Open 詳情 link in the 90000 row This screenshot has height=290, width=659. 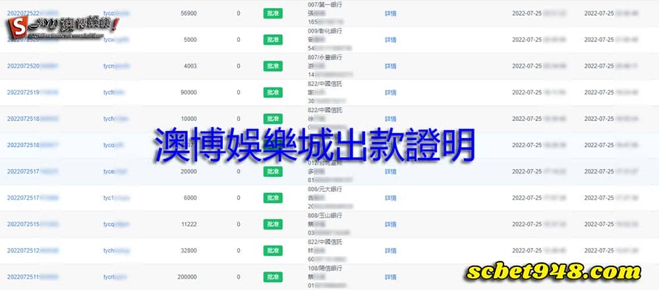coord(390,93)
